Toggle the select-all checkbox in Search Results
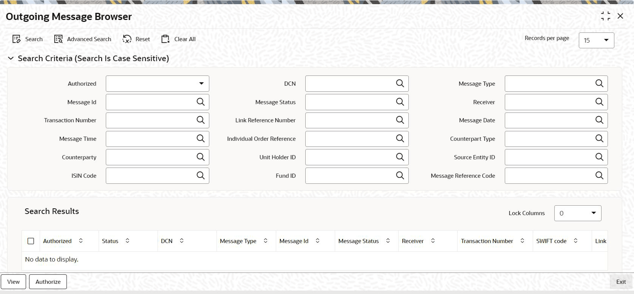This screenshot has width=634, height=294. (x=31, y=241)
